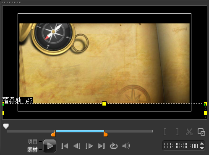Increase timecode with the up arrow
The width and height of the screenshot is (209, 155).
click(x=202, y=144)
